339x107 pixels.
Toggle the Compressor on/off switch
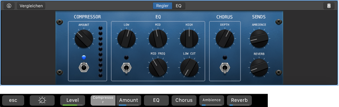(84, 68)
